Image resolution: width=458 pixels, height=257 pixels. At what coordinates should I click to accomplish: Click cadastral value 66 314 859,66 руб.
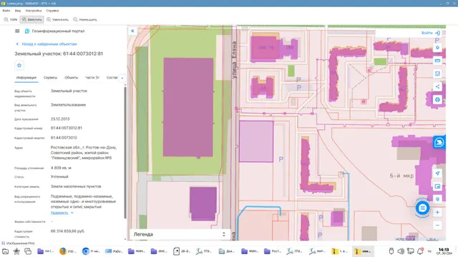click(68, 231)
